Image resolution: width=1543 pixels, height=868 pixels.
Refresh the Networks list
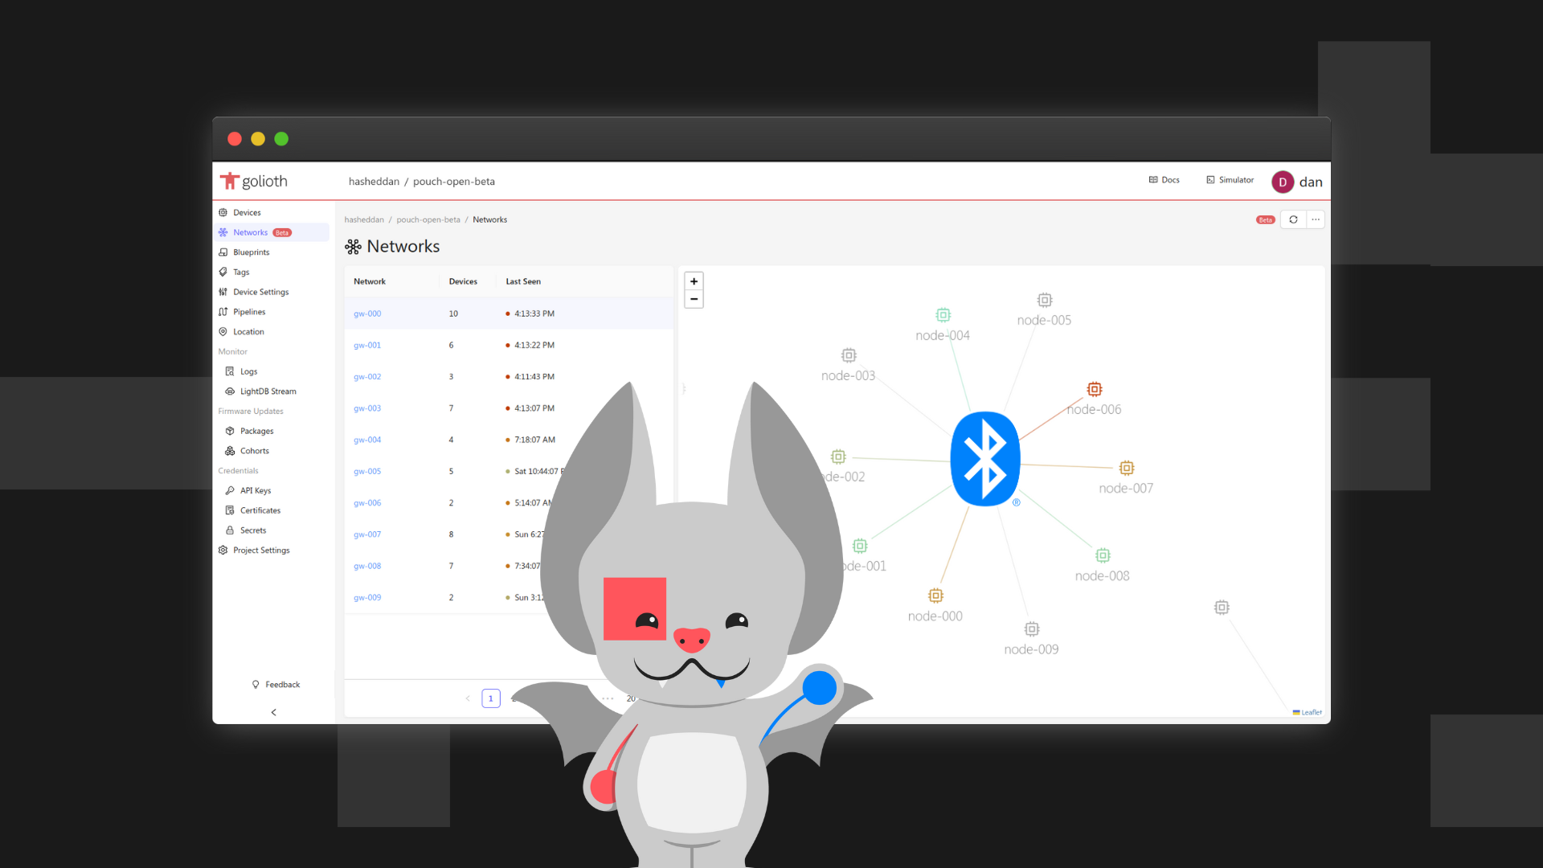pos(1293,219)
